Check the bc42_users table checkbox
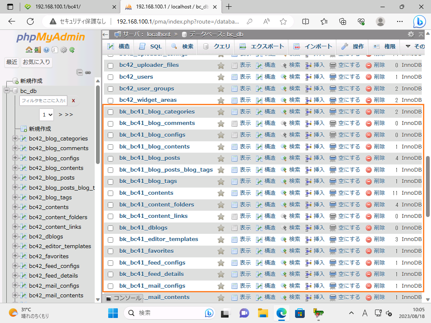 click(111, 77)
